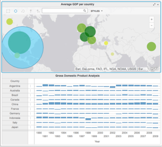Choose the remove pin tool
This screenshot has width=162, height=147.
click(x=38, y=11)
